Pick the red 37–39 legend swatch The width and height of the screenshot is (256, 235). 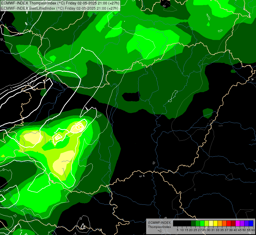point(229,223)
